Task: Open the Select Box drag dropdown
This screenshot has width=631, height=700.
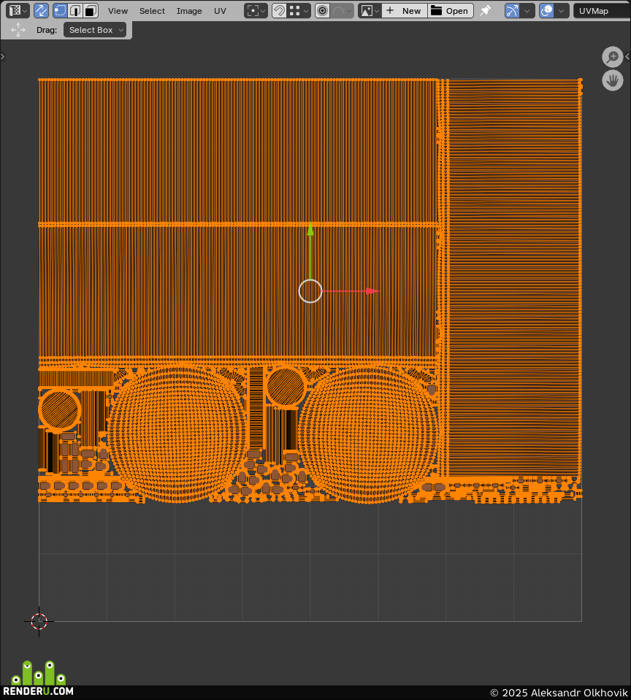Action: pos(95,30)
